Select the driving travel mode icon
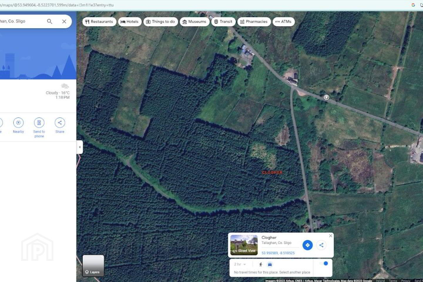The image size is (423, 282). [x=270, y=264]
